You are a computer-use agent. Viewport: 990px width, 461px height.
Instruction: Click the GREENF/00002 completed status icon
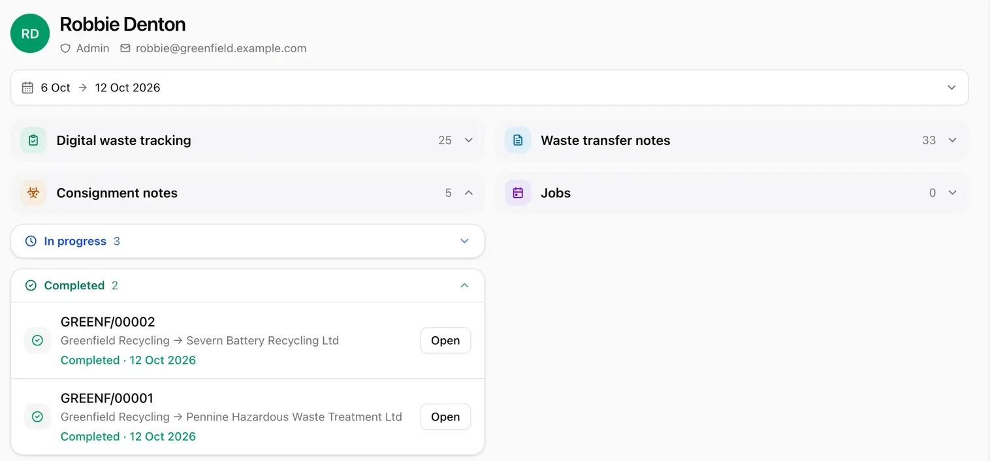coord(37,340)
